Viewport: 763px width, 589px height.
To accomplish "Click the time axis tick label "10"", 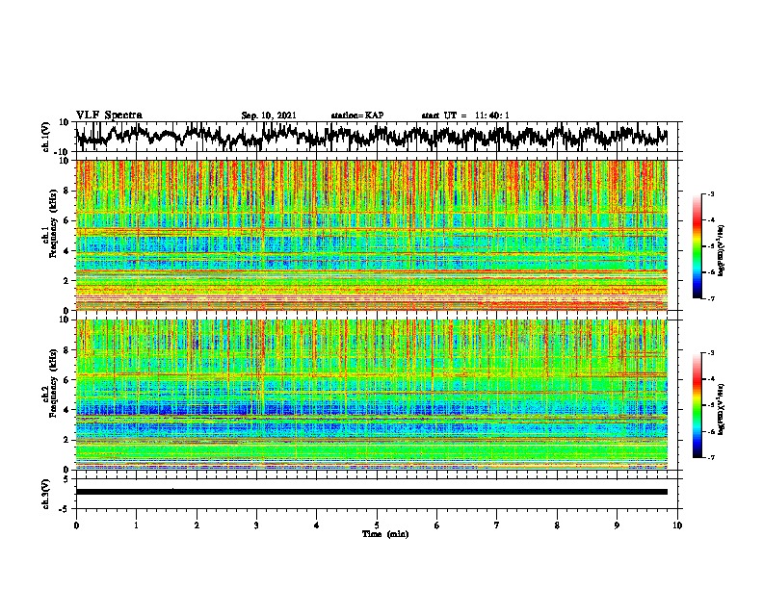I will click(677, 525).
